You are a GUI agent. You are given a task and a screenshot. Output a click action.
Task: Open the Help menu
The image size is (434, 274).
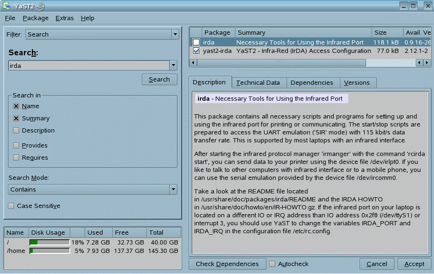88,18
